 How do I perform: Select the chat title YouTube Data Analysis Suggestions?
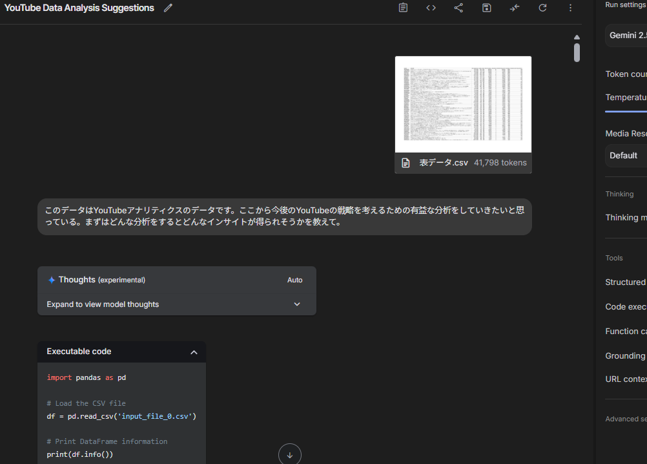(79, 8)
